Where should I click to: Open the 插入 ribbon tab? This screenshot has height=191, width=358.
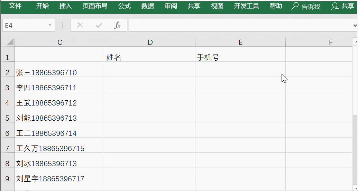[x=65, y=6]
